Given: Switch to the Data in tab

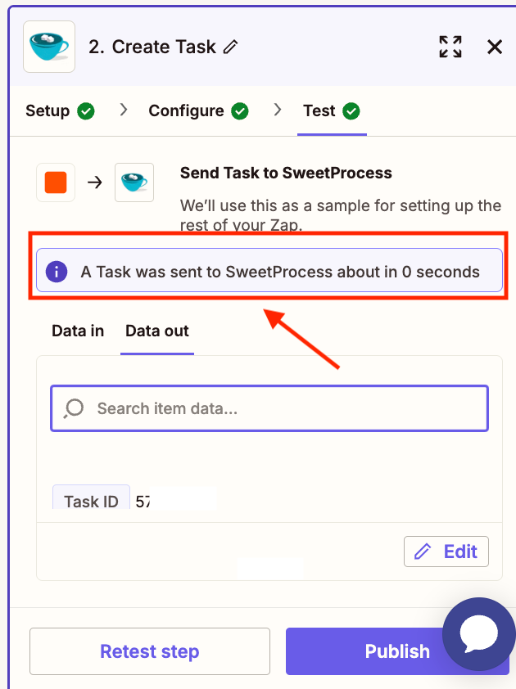Looking at the screenshot, I should point(78,331).
